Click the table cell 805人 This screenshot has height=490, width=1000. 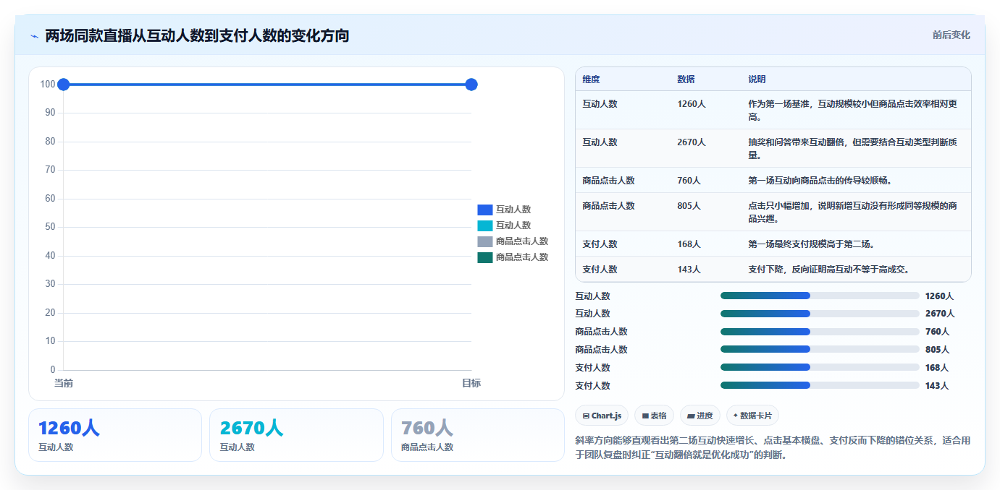689,206
